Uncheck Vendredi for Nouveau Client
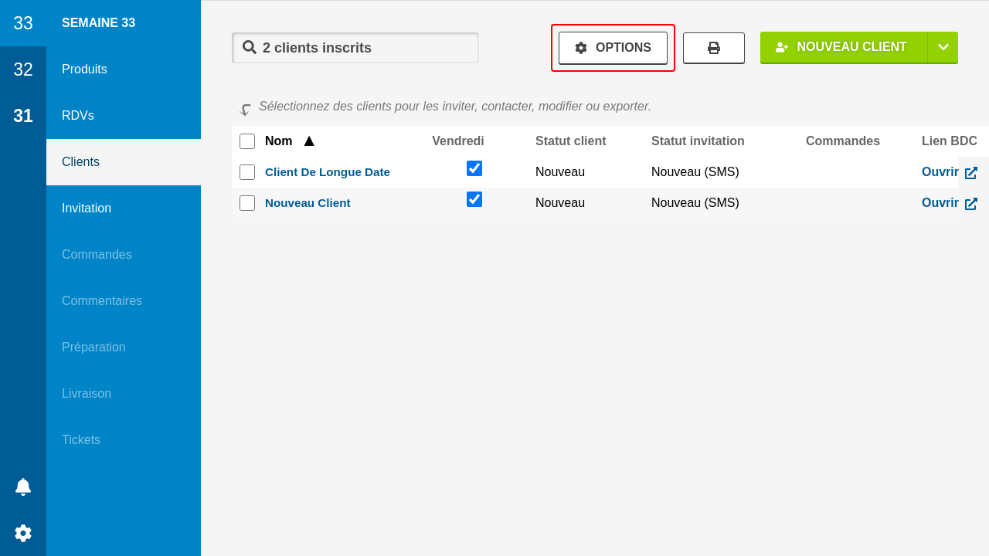989x556 pixels. point(474,199)
